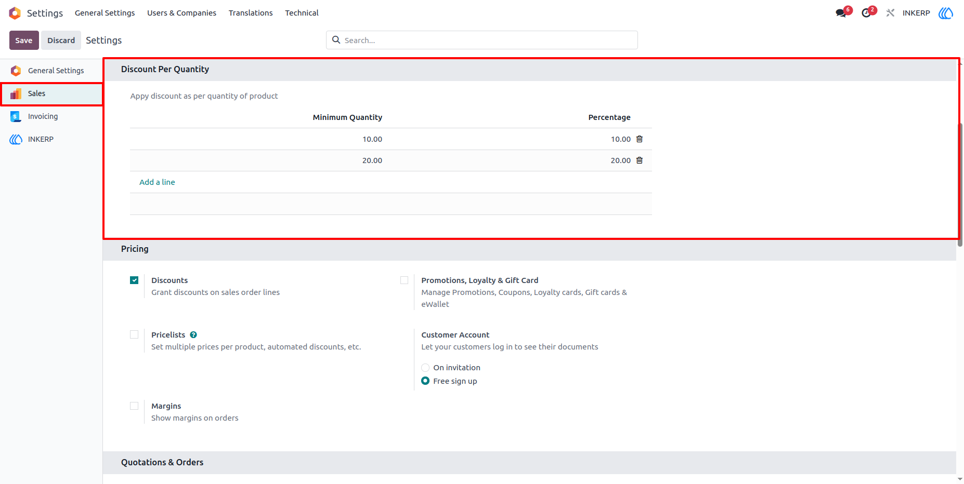
Task: Open the Translations menu
Action: click(x=251, y=13)
